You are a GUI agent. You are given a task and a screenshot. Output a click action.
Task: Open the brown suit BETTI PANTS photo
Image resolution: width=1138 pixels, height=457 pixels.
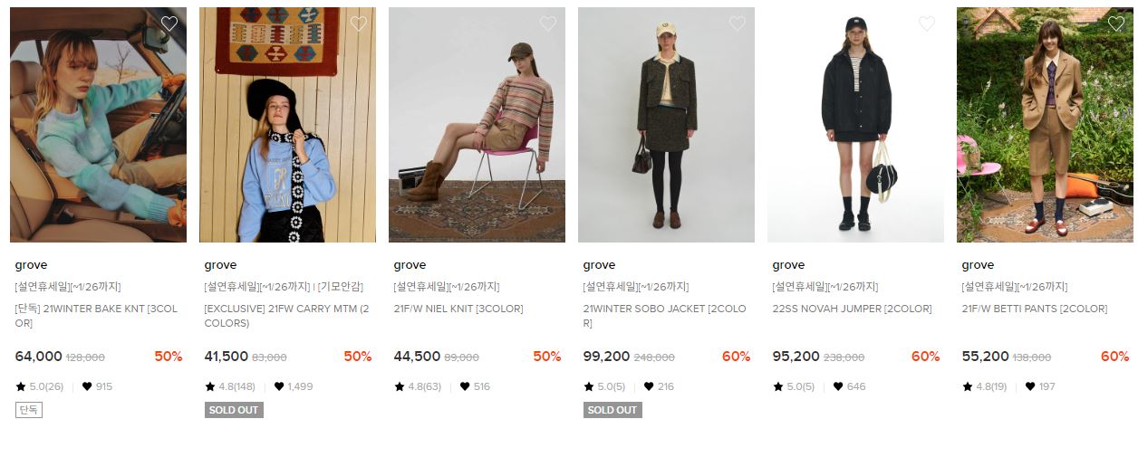[x=1045, y=125]
